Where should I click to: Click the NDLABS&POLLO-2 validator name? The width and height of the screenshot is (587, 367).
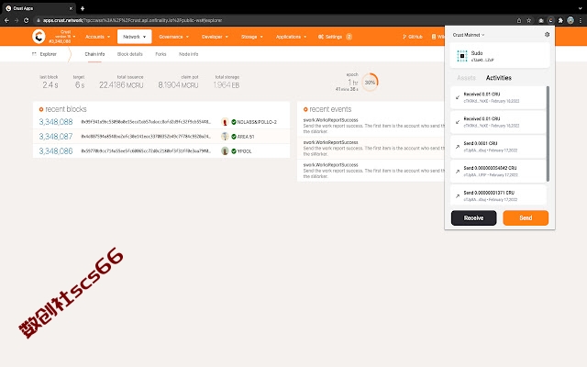pos(257,122)
